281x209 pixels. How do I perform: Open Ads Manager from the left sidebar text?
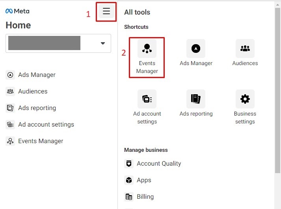37,75
